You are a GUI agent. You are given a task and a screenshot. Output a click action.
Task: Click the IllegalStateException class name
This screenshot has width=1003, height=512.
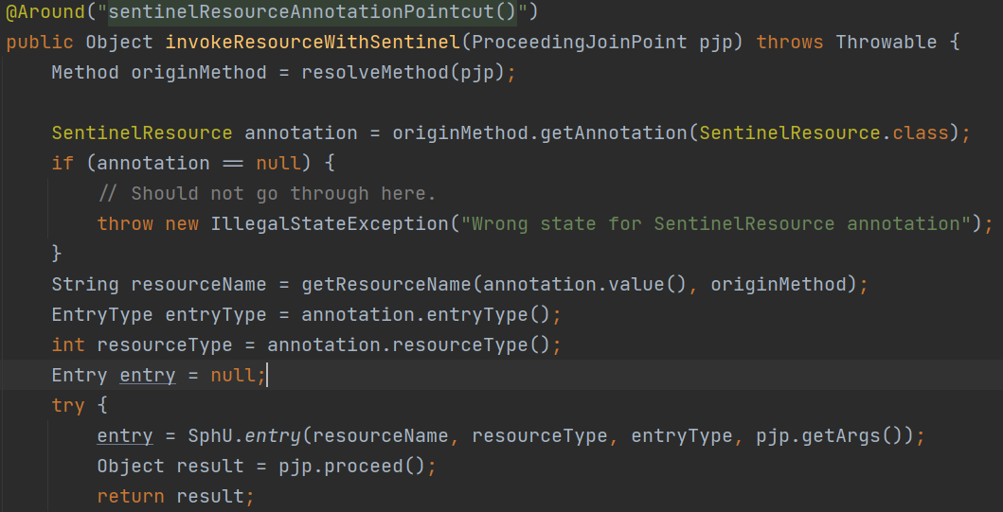pyautogui.click(x=329, y=224)
